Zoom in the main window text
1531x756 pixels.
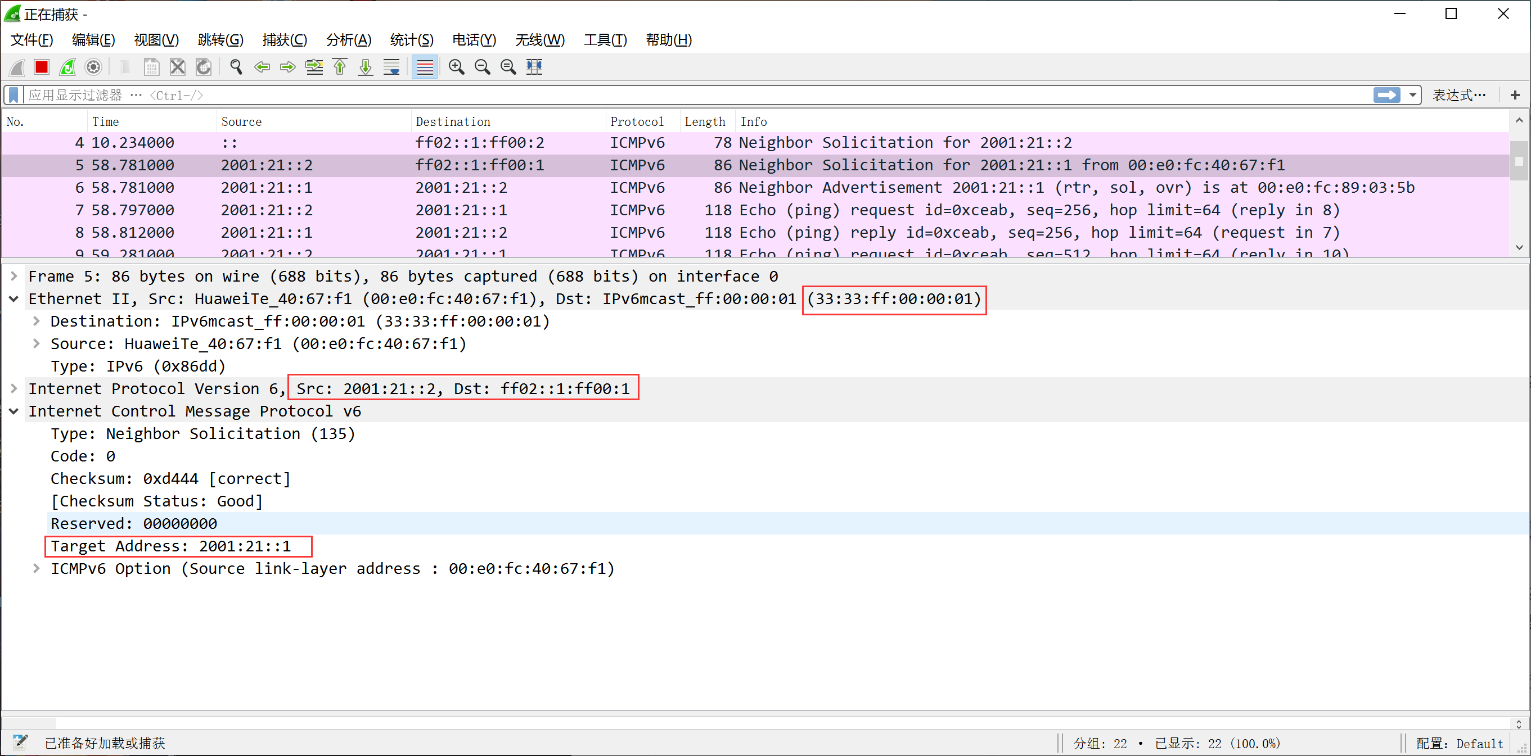click(x=457, y=67)
